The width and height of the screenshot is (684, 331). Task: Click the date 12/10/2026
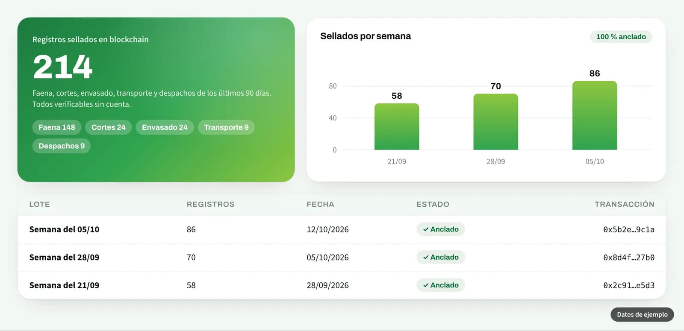pyautogui.click(x=327, y=230)
